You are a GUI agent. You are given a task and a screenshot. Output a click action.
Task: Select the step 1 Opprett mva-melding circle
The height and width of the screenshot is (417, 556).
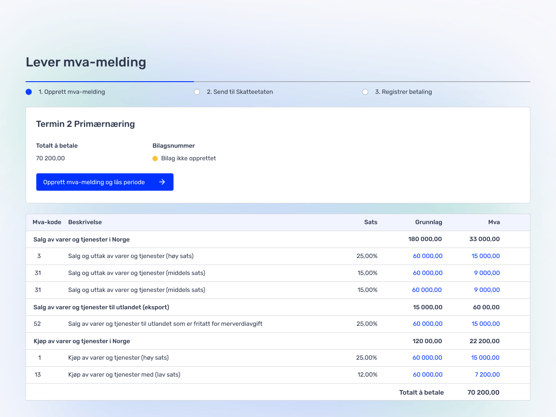point(29,92)
